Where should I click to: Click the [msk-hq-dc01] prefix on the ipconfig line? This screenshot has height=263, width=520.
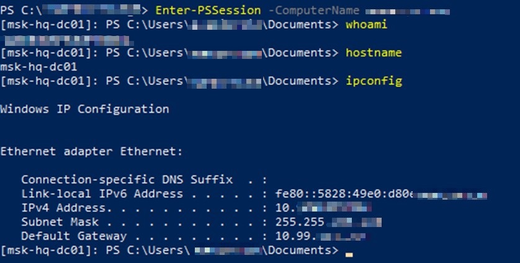(x=49, y=81)
